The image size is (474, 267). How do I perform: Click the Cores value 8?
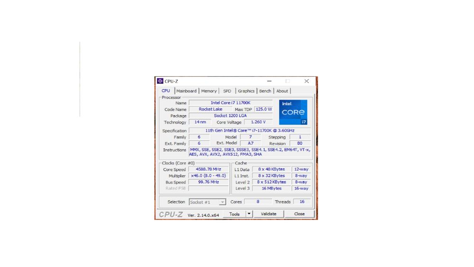tap(258, 202)
